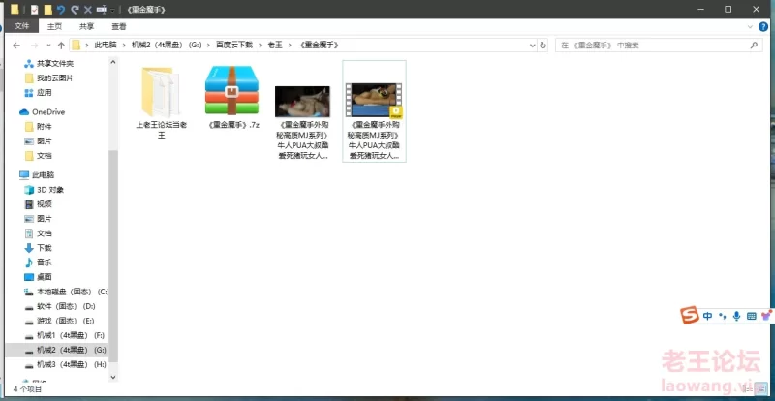Viewport: 775px width, 401px height.
Task: Open 本地磁盘（固态）(C:) drive
Action: (65, 292)
